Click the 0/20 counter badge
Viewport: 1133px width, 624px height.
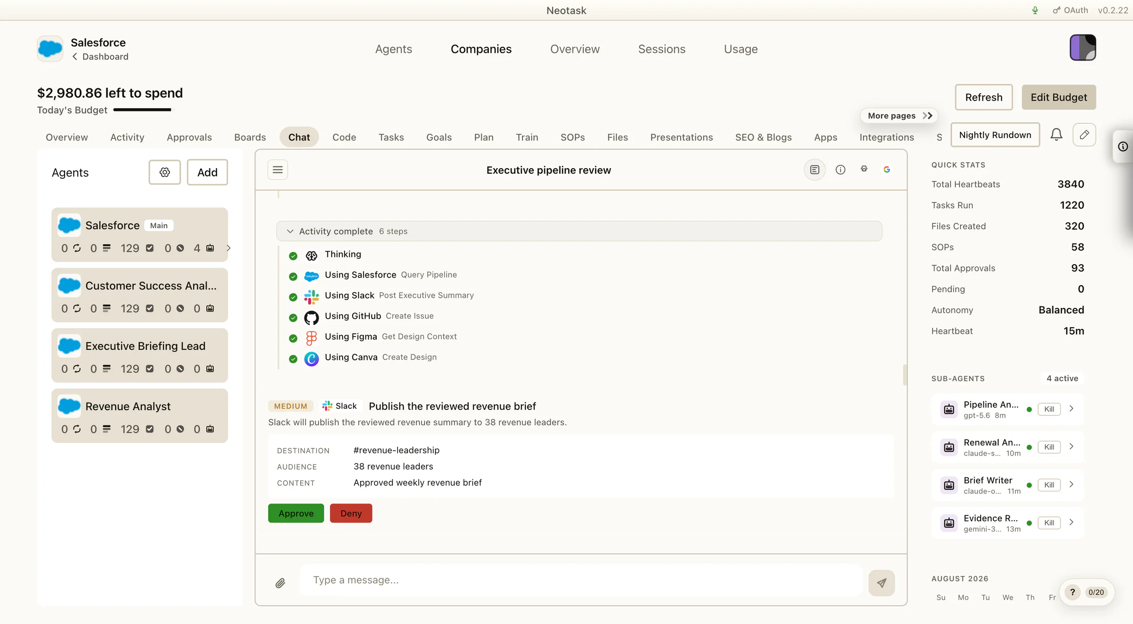1096,592
